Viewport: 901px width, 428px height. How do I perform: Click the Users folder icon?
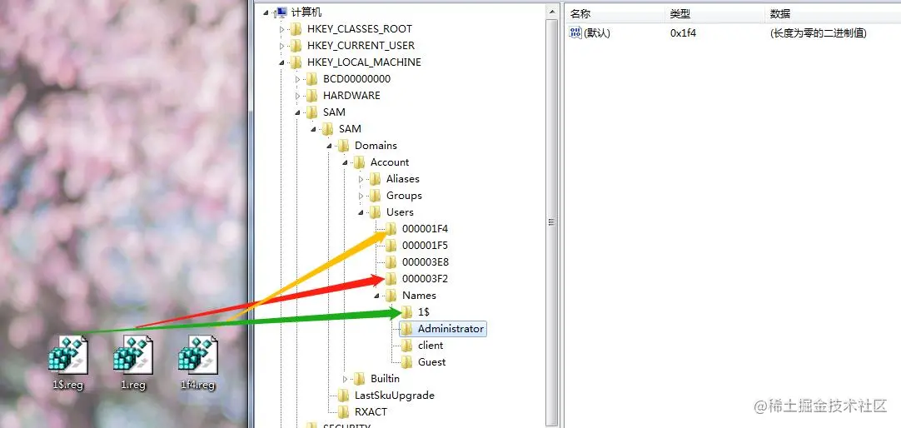[376, 212]
